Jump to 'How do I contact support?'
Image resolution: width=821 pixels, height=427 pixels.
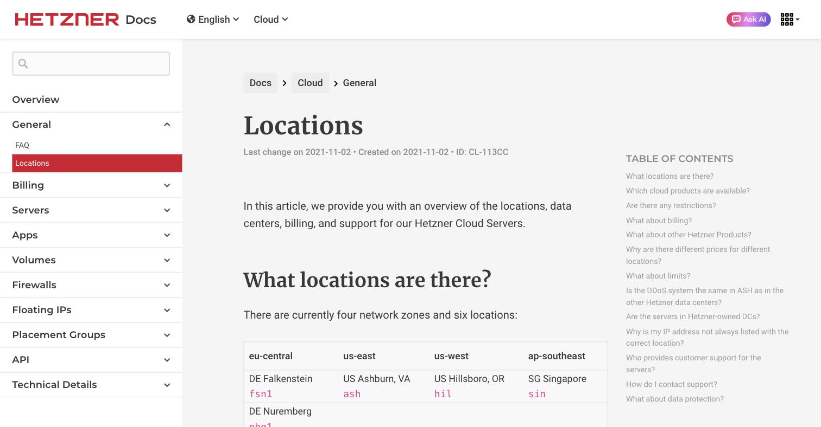pyautogui.click(x=672, y=384)
